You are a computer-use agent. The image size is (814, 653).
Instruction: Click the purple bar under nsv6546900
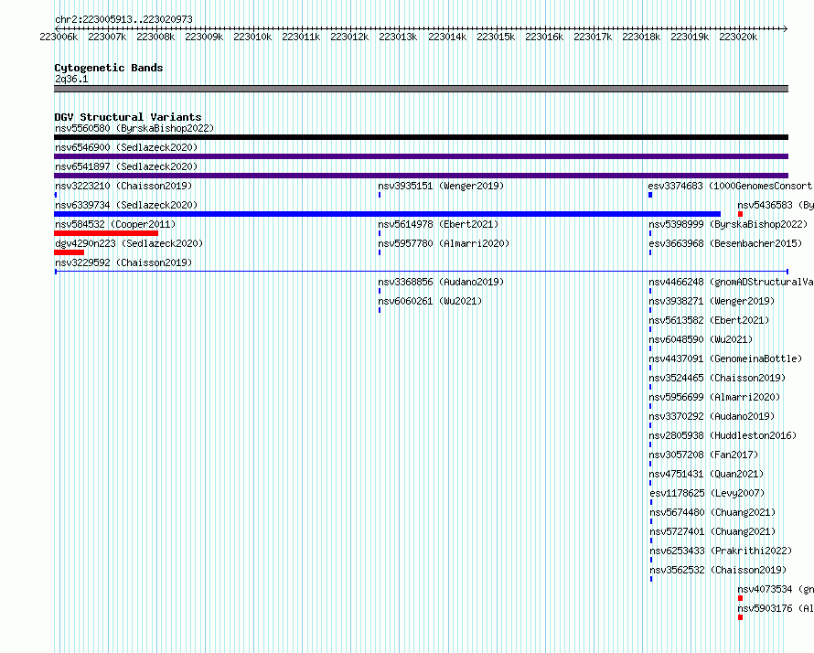tap(421, 156)
